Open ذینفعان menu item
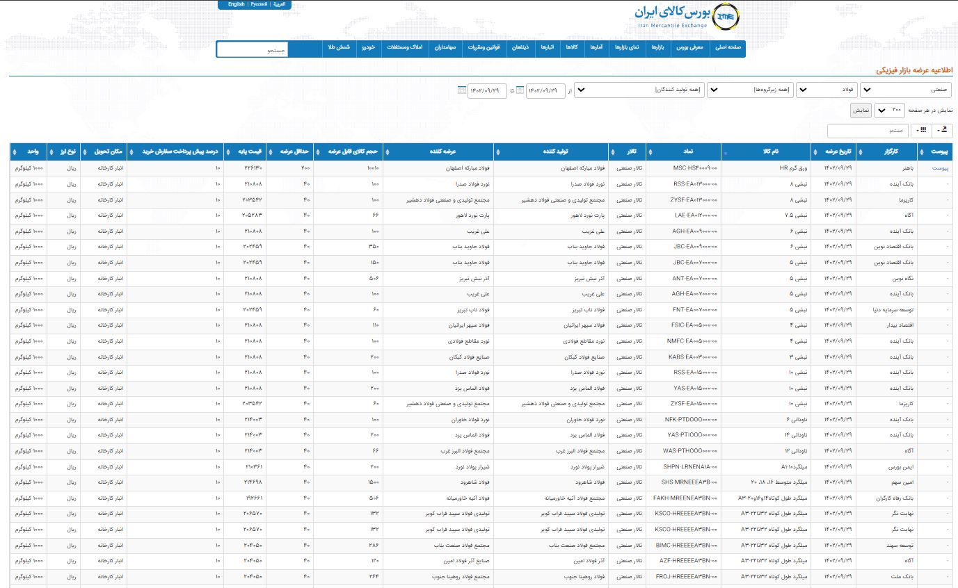This screenshot has height=588, width=958. click(520, 47)
